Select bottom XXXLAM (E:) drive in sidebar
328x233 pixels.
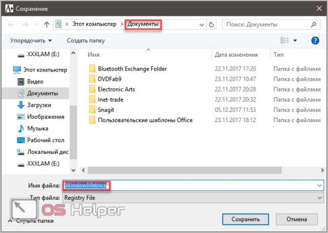[x=38, y=164]
